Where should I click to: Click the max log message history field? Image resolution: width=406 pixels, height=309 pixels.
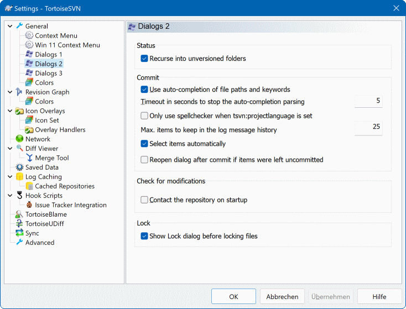[x=368, y=128]
